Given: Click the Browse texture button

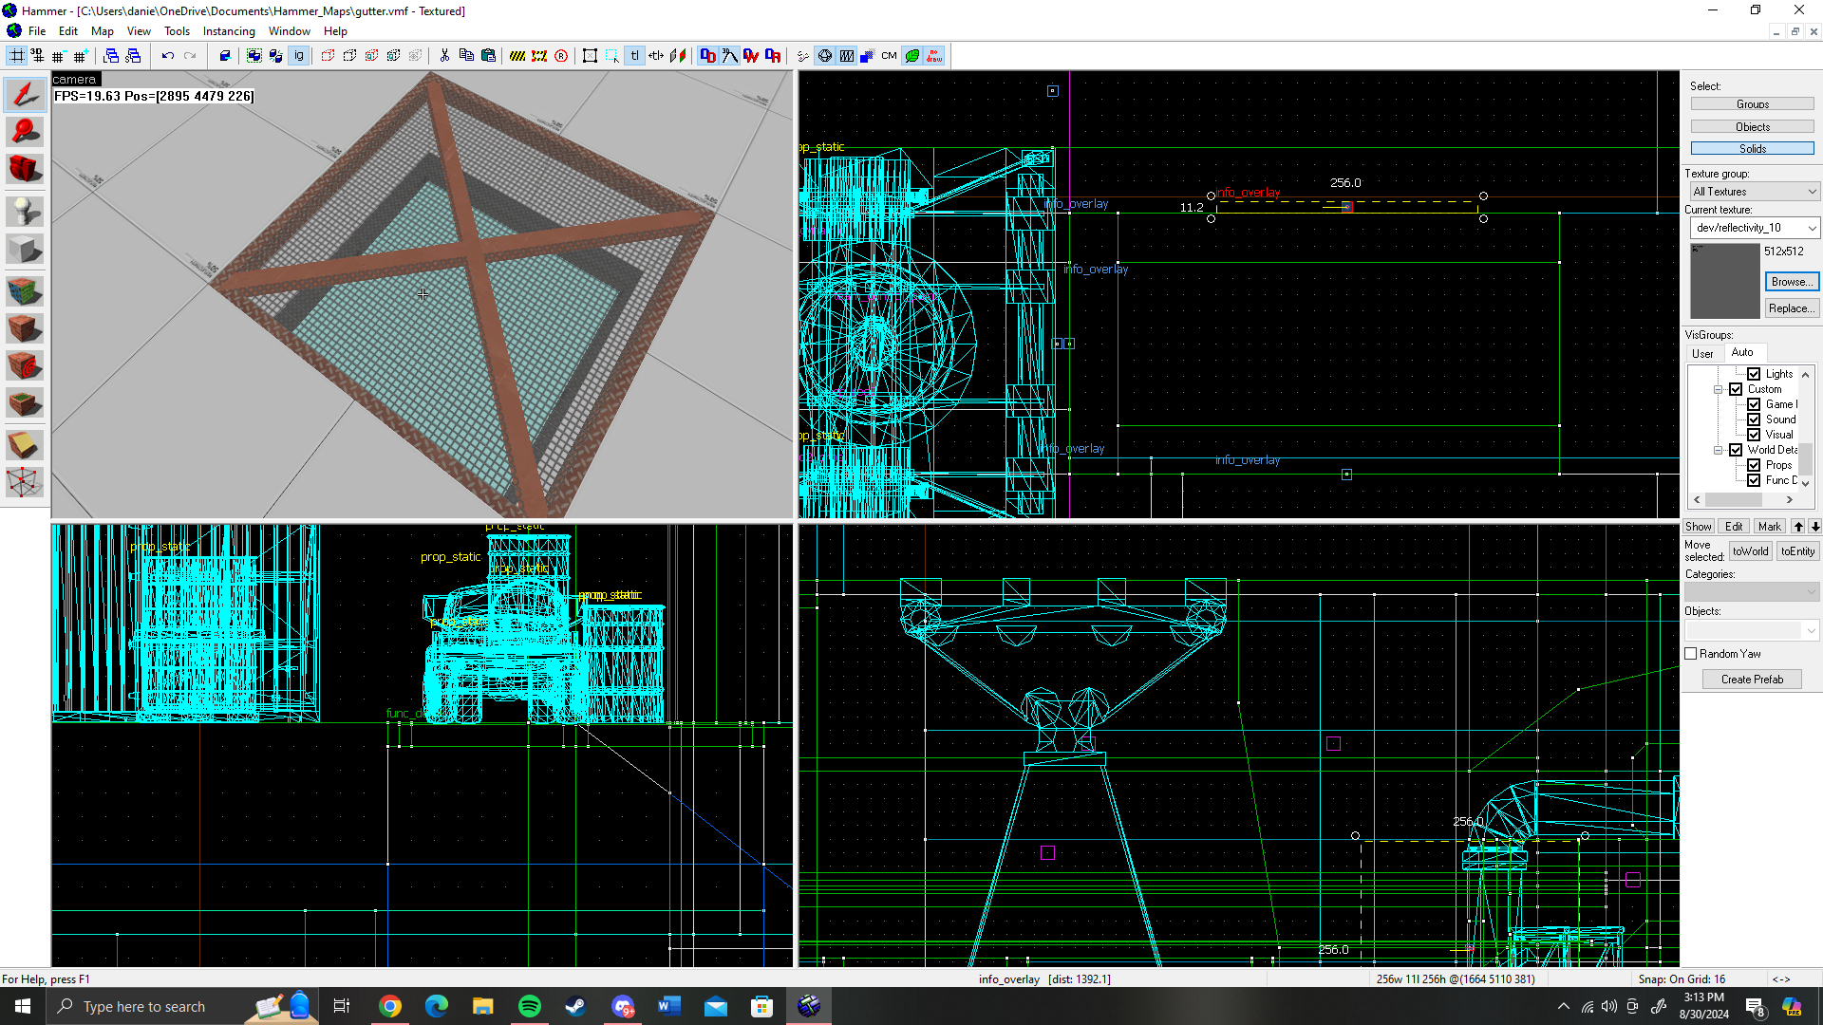Looking at the screenshot, I should pyautogui.click(x=1792, y=282).
